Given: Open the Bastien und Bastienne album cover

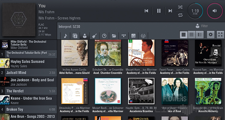Looking at the screenshot, I should 108,91.
